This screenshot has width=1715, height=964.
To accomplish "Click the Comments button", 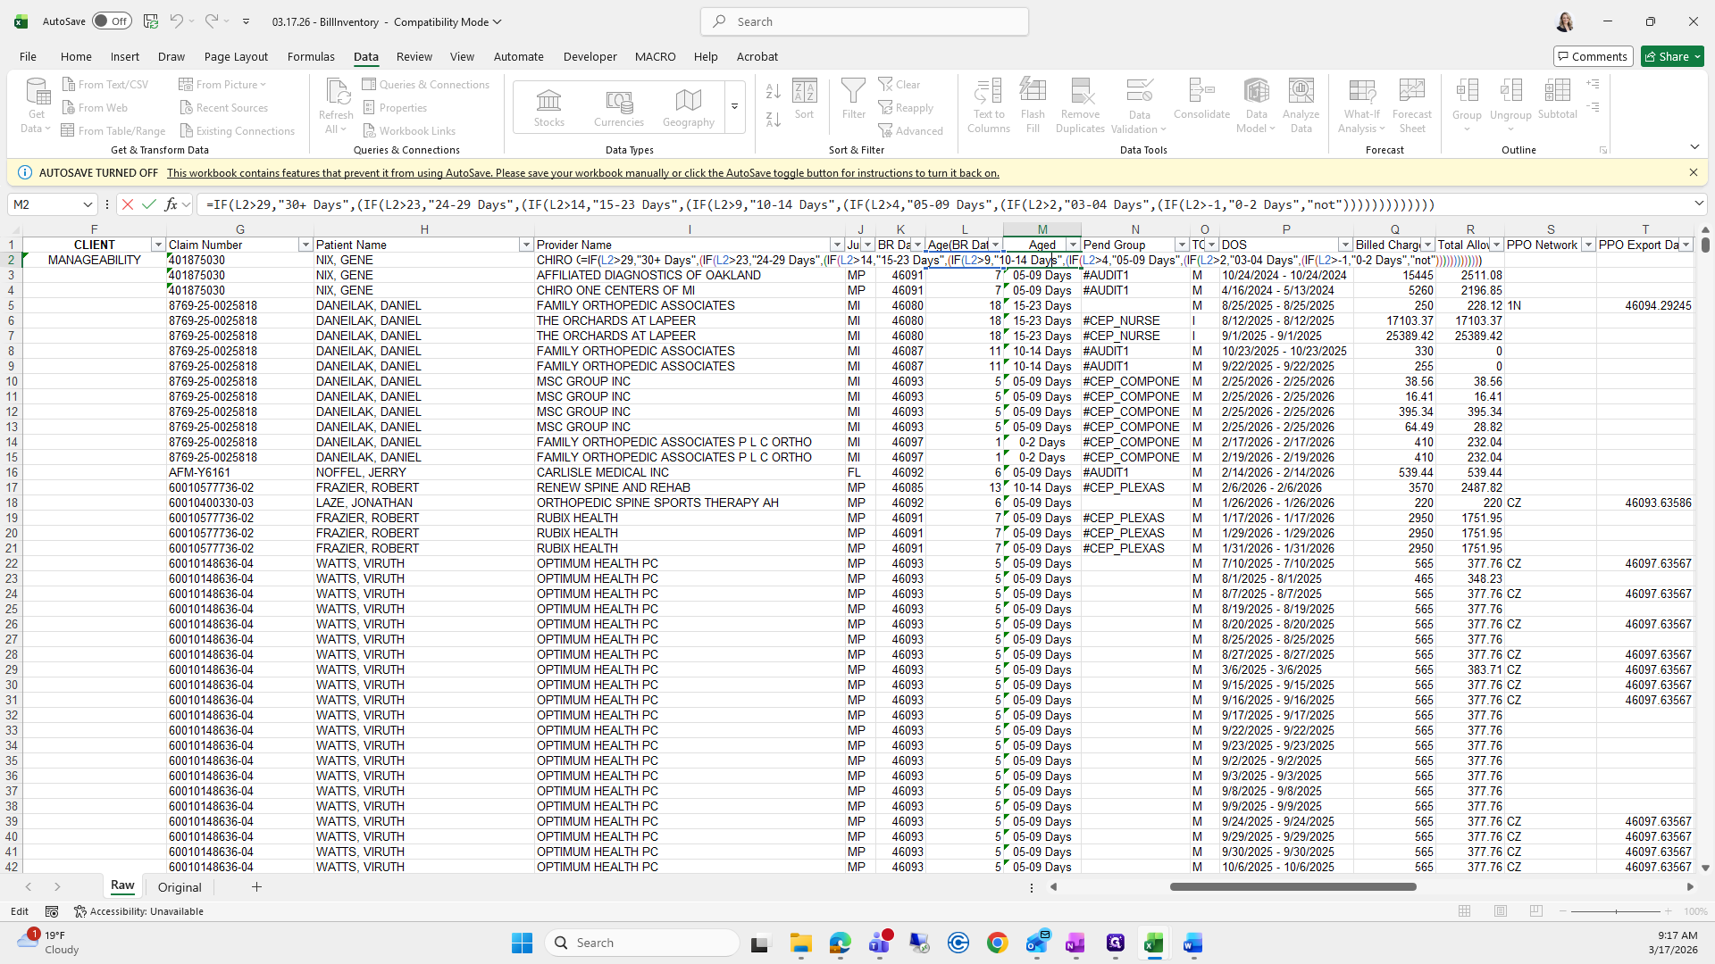I will [x=1592, y=56].
